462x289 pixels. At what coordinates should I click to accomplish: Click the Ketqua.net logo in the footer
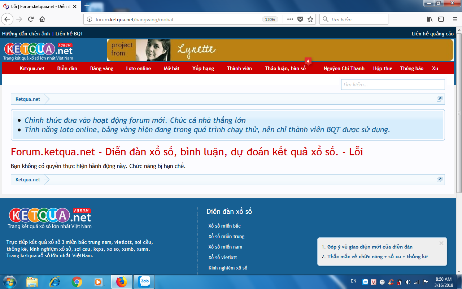click(x=50, y=218)
